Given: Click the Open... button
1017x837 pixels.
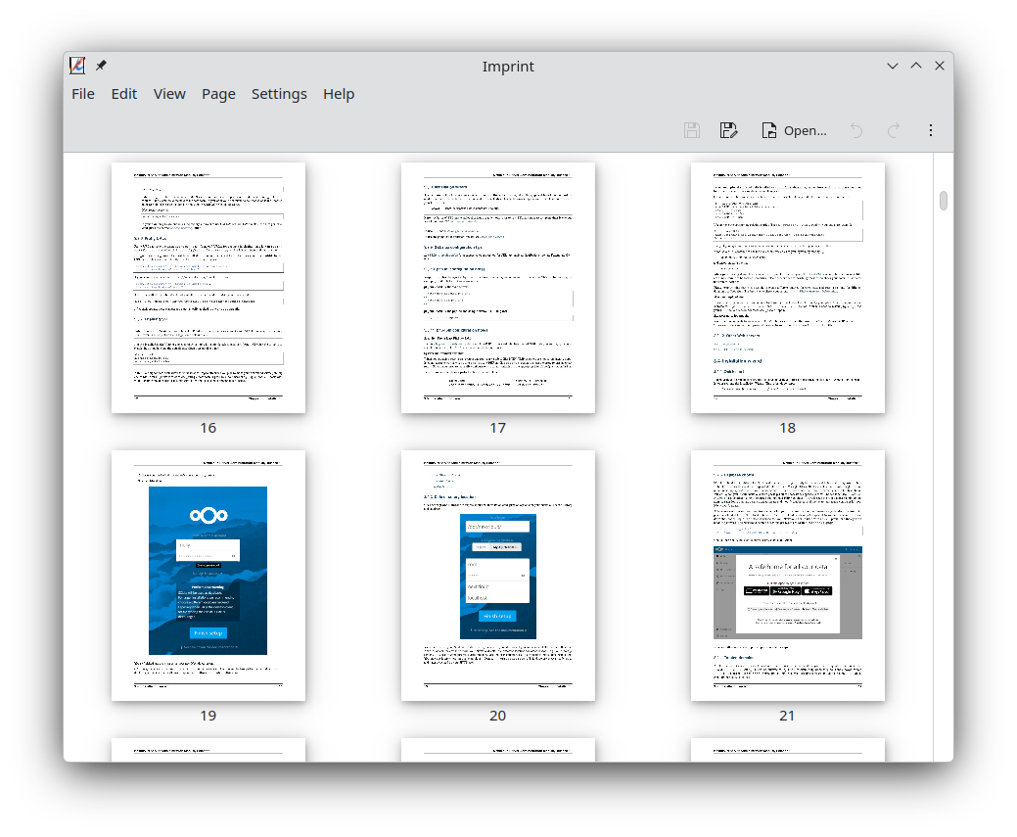Looking at the screenshot, I should pyautogui.click(x=795, y=130).
